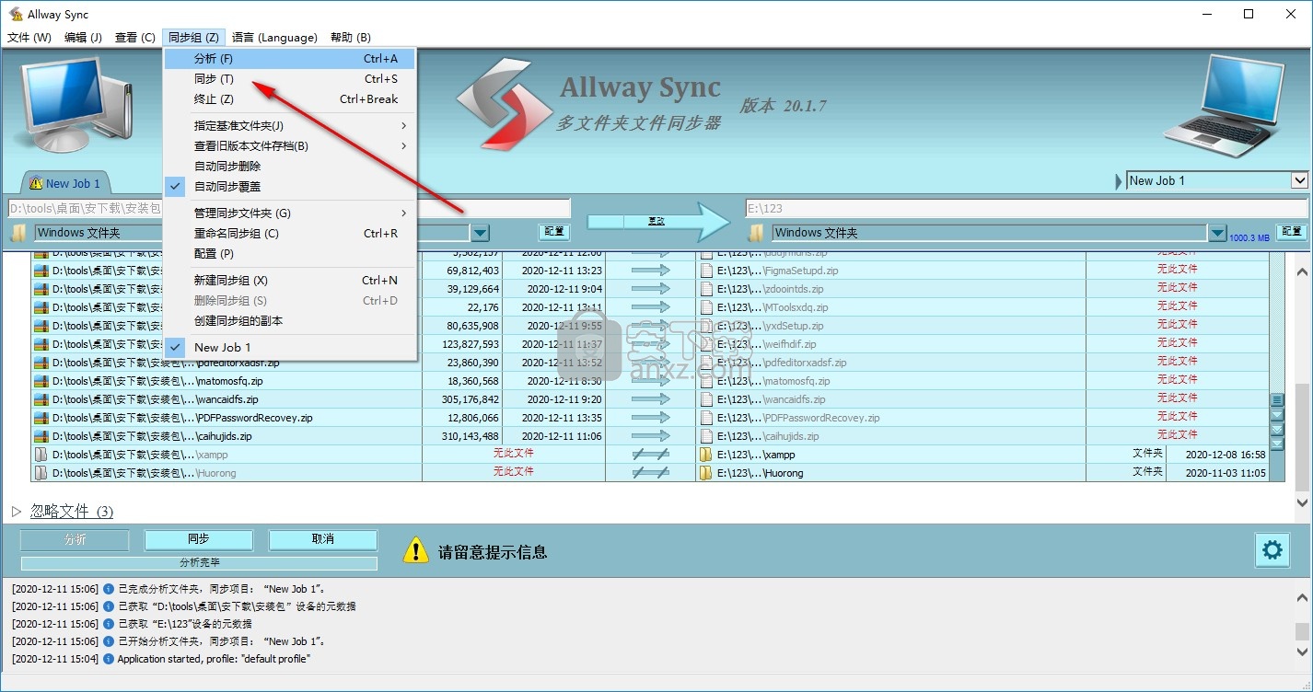This screenshot has height=692, width=1313.
Task: Open settings with the gear icon
Action: point(1272,550)
